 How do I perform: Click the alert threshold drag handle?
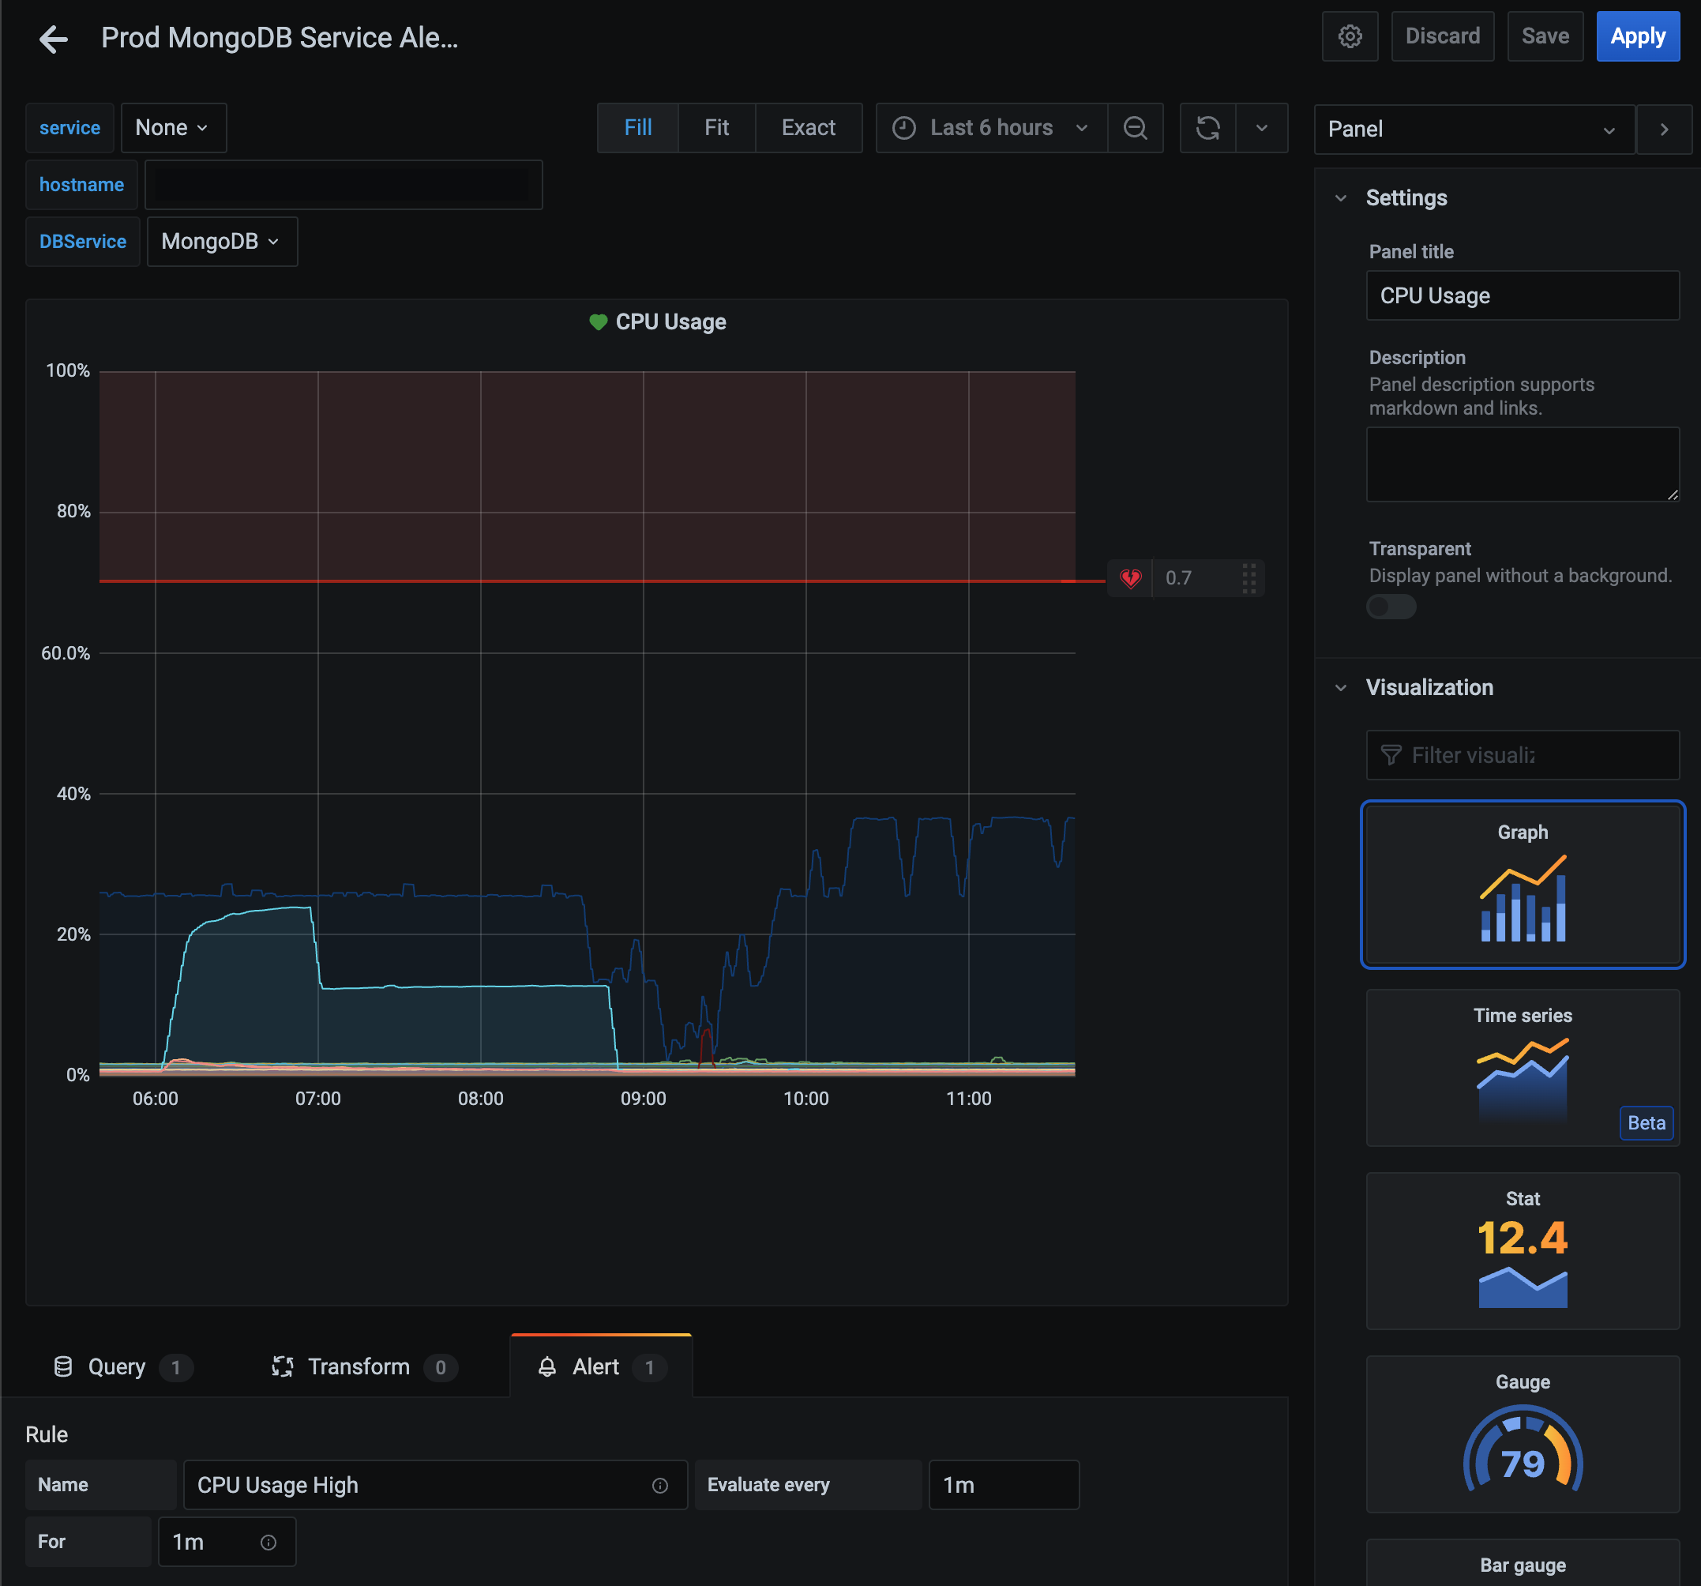pos(1249,579)
